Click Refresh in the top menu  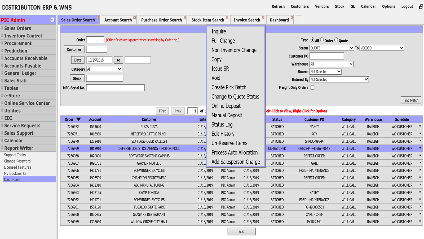coord(278,6)
